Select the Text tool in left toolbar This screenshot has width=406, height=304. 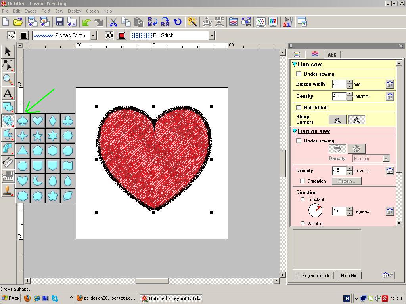[8, 93]
